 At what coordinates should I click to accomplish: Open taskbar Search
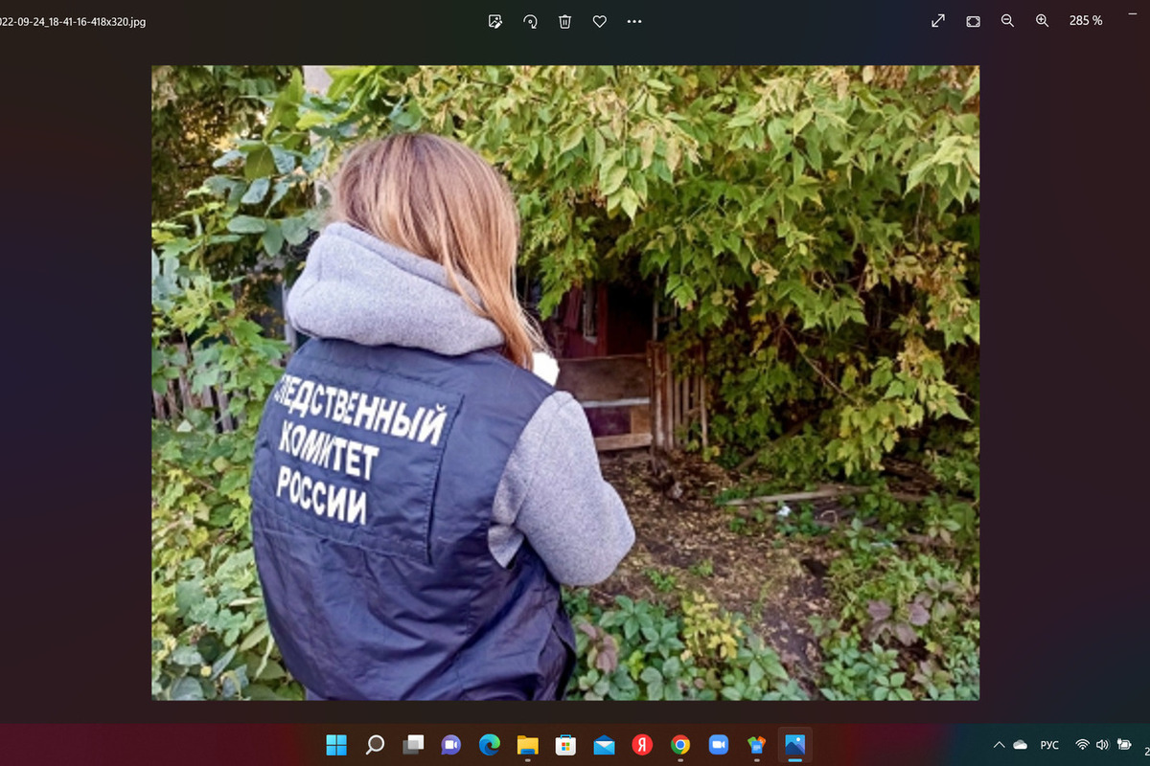tap(375, 744)
